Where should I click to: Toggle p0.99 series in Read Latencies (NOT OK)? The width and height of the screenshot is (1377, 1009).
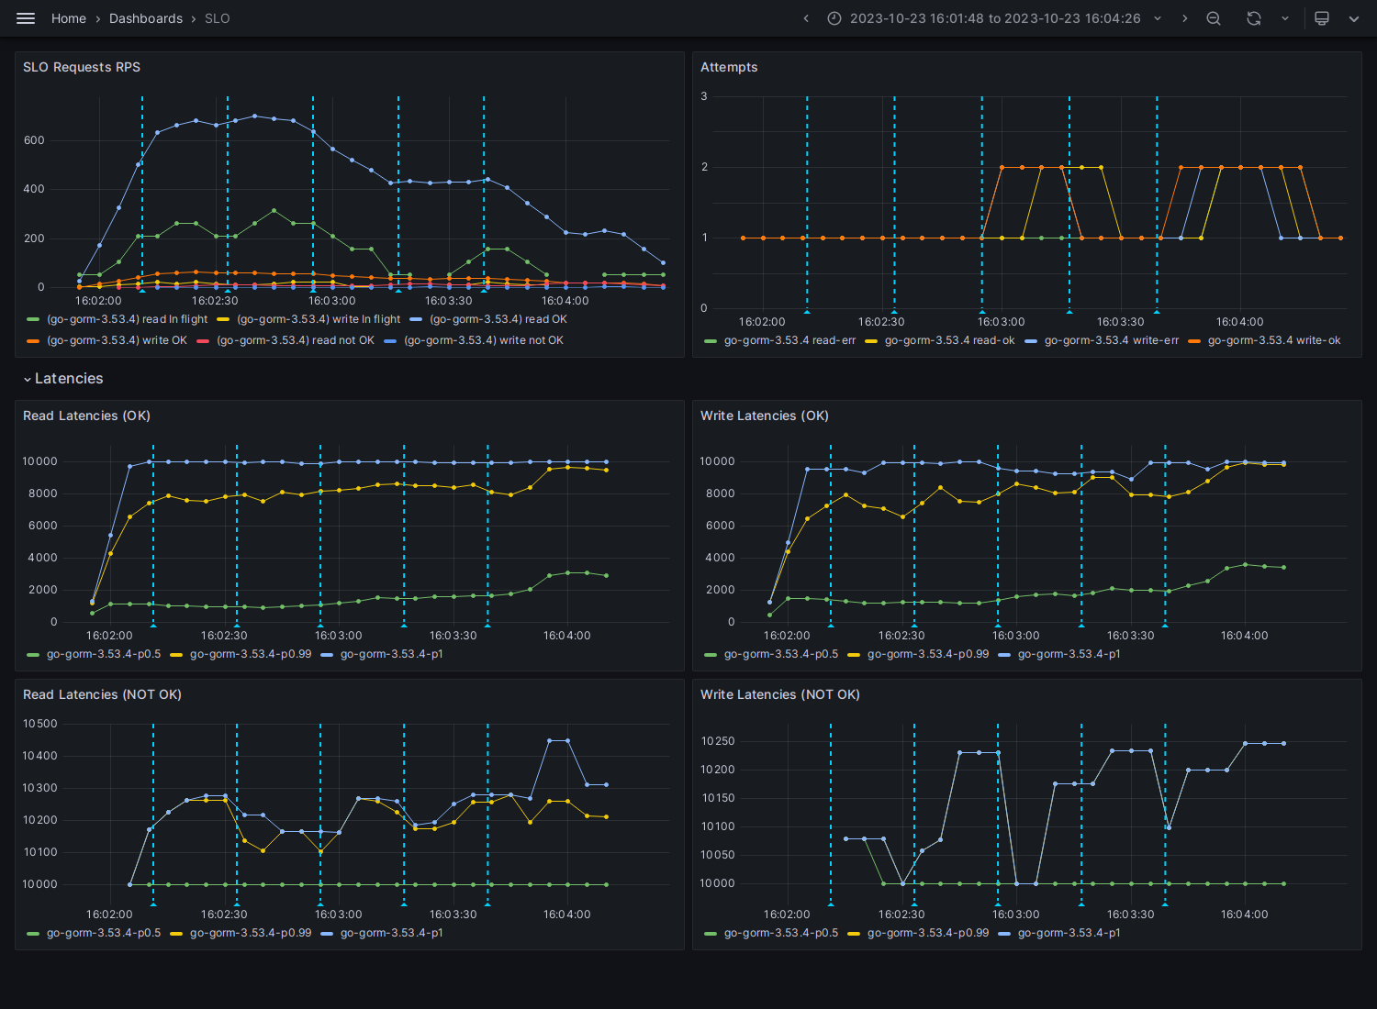(251, 933)
